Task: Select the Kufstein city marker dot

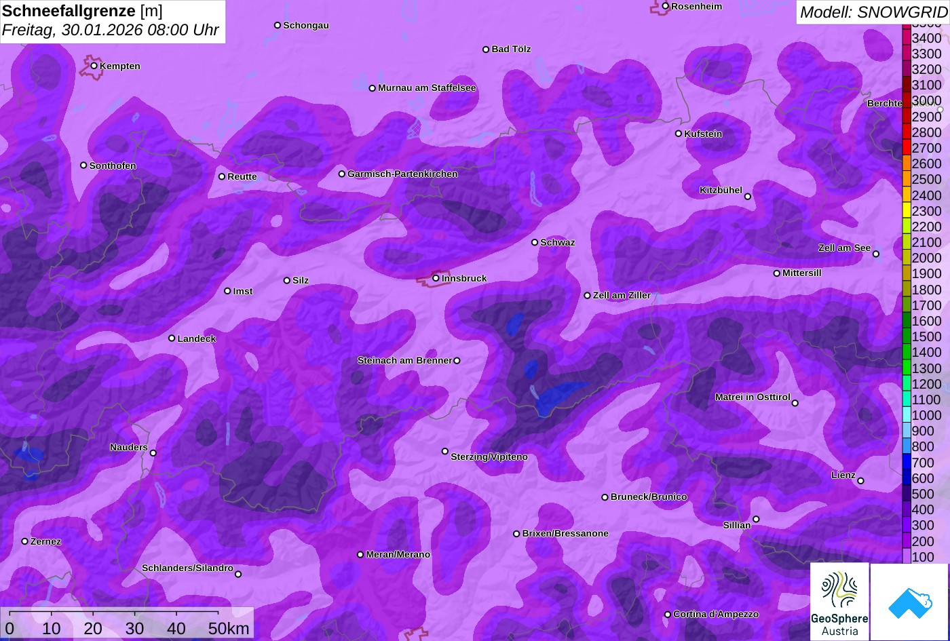Action: 679,134
